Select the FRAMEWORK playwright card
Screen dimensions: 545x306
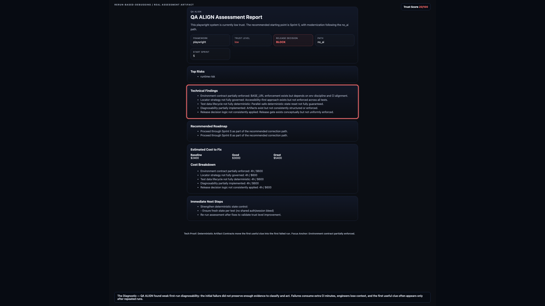pyautogui.click(x=210, y=40)
